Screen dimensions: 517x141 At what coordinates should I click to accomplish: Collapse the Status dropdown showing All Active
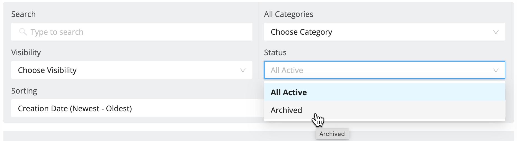click(385, 70)
